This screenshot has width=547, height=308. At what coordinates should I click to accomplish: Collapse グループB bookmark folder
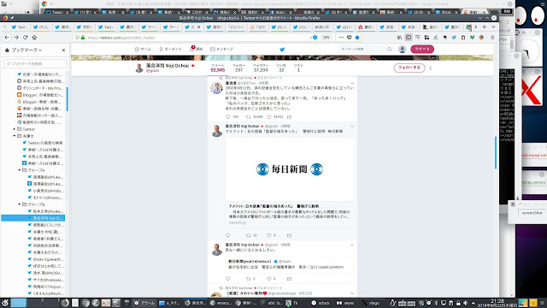point(19,204)
